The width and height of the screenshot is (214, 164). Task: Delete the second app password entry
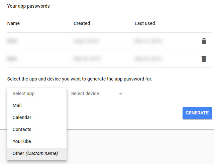[x=203, y=59]
